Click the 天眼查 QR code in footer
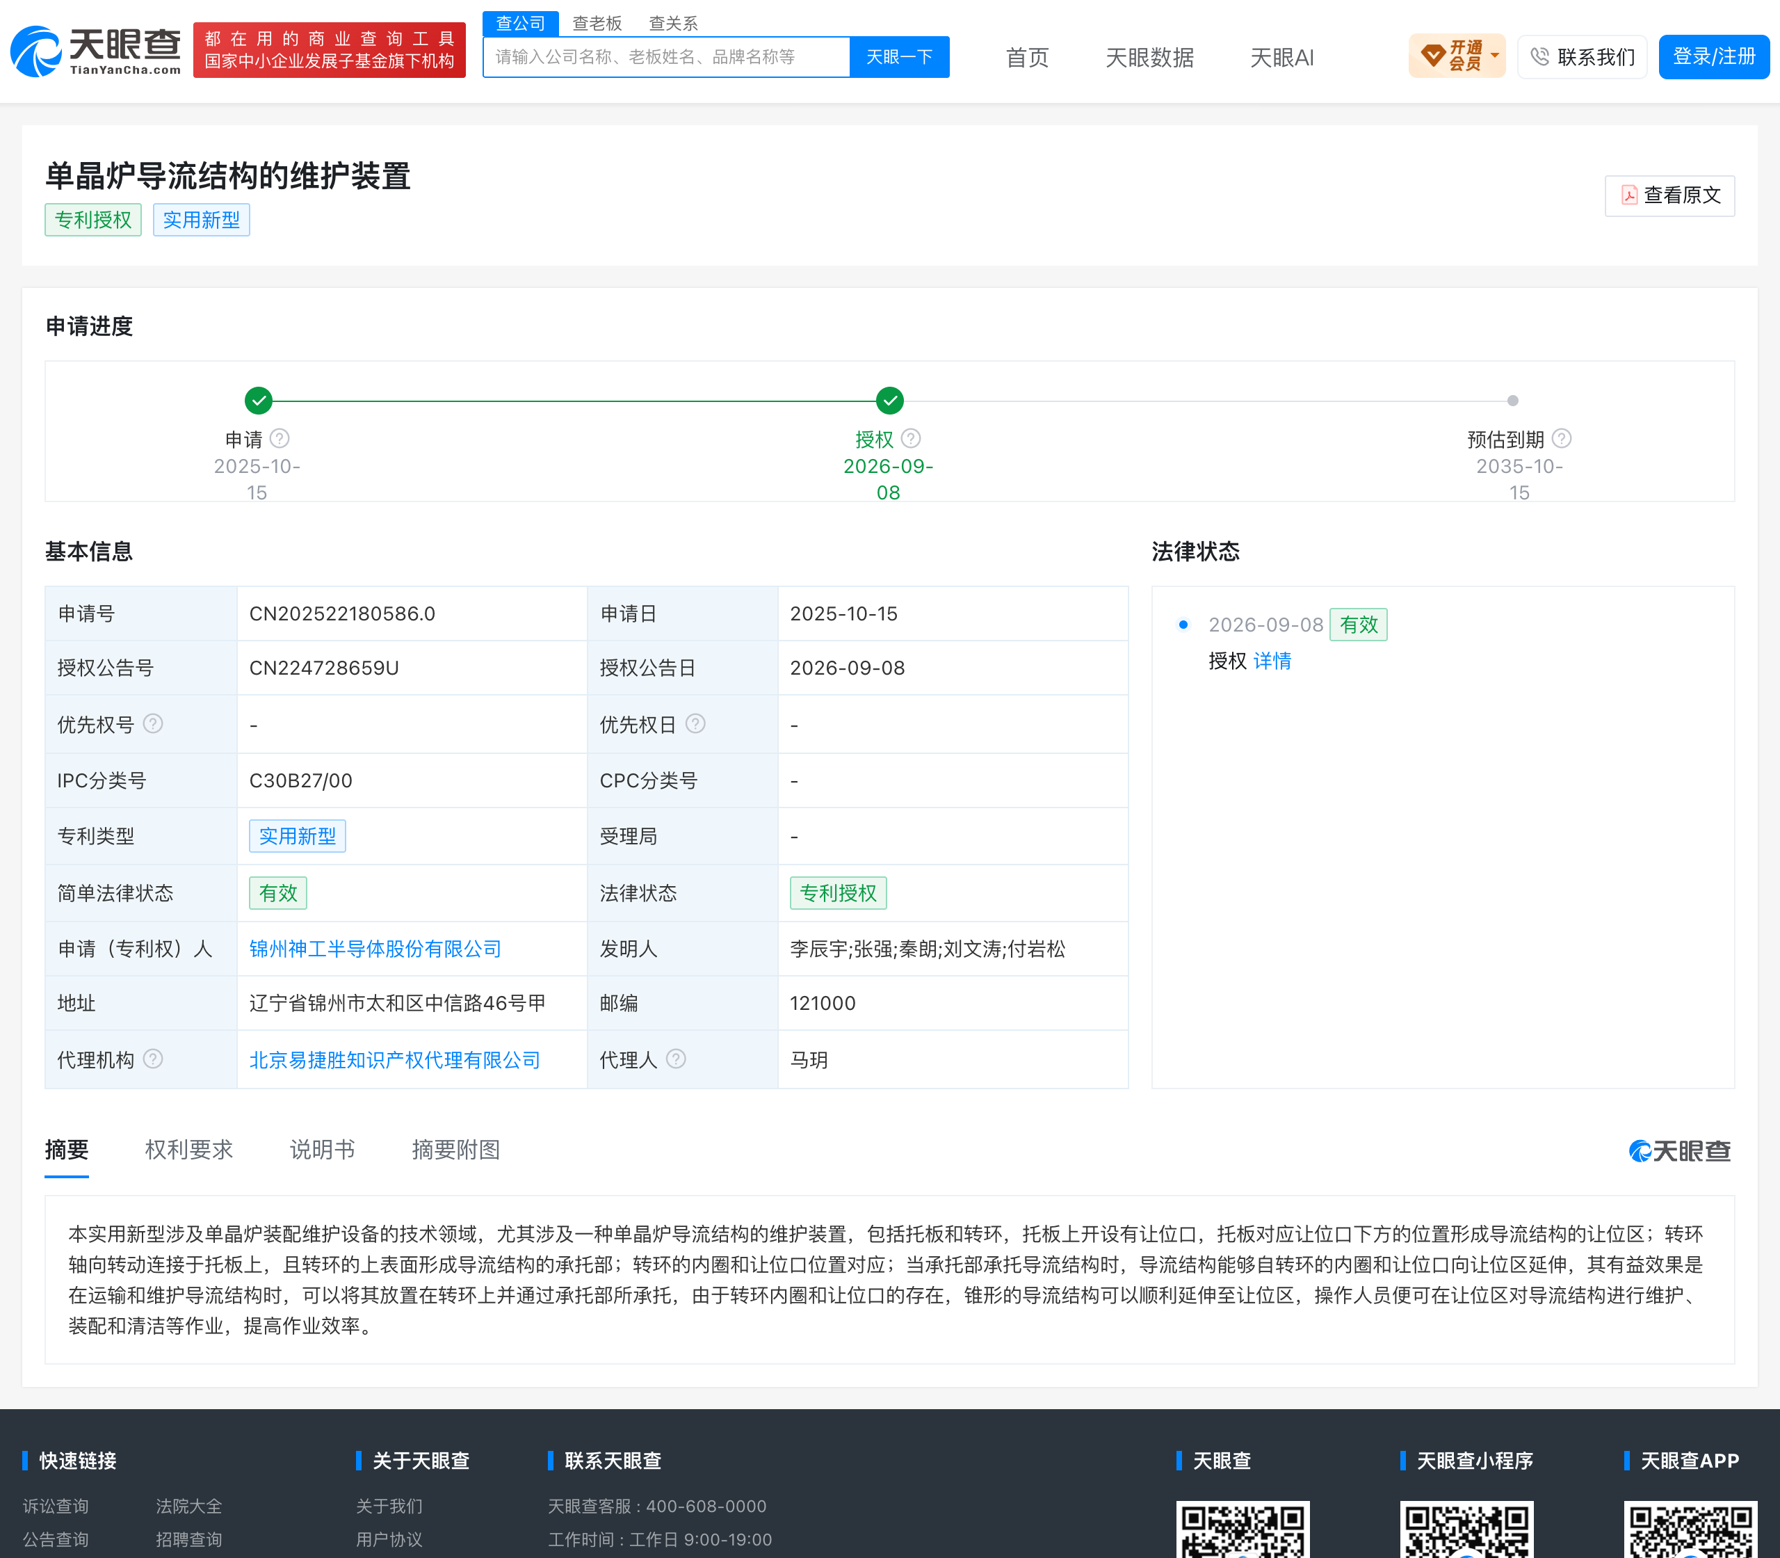This screenshot has height=1558, width=1780. click(x=1243, y=1529)
